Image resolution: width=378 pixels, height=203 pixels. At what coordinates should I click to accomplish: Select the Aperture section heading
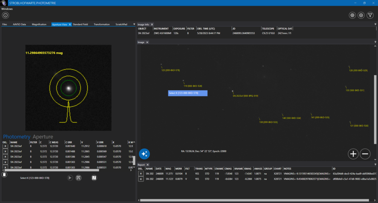[x=43, y=137]
